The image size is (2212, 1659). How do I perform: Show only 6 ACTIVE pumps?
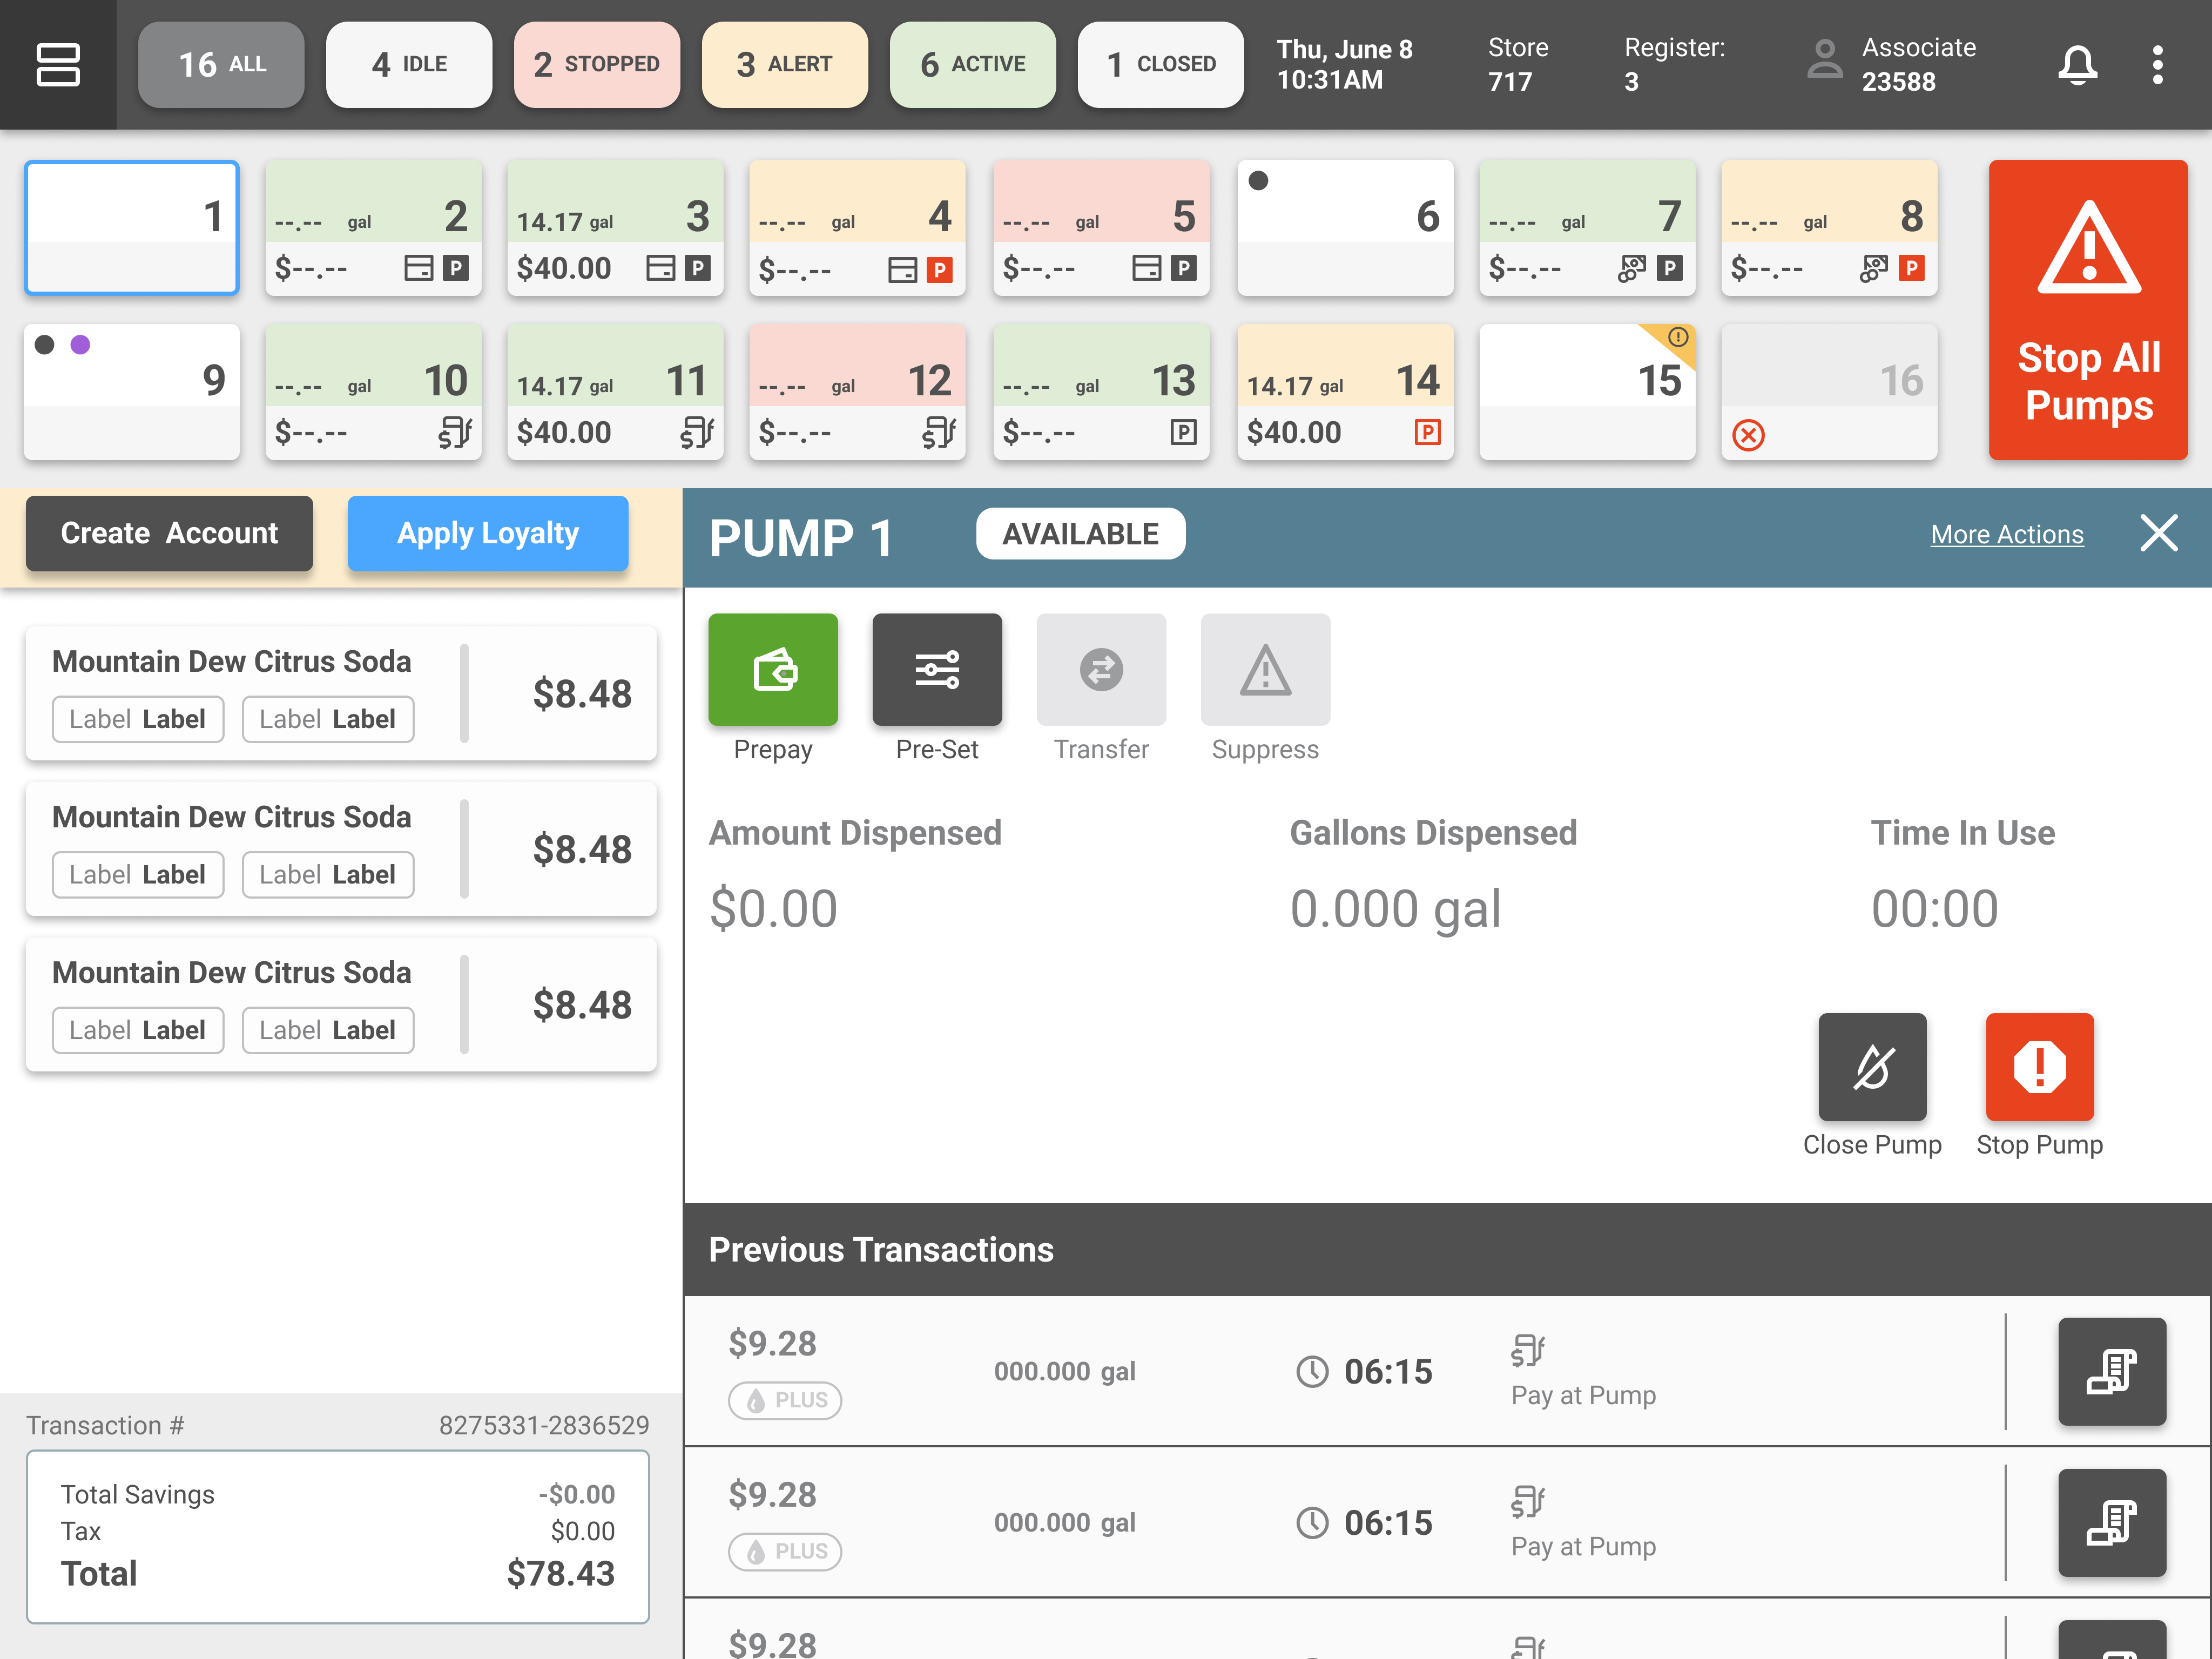tap(972, 65)
